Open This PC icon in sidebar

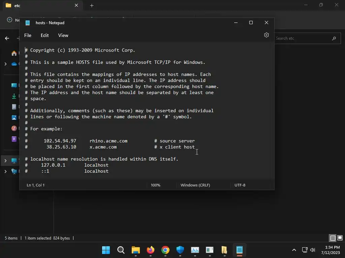(14, 161)
